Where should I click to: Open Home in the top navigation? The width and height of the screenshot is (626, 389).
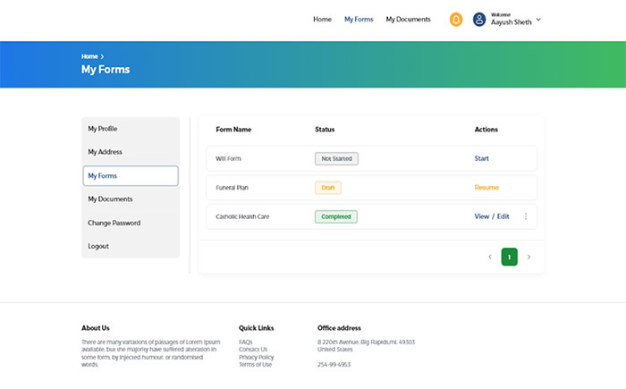tap(322, 20)
